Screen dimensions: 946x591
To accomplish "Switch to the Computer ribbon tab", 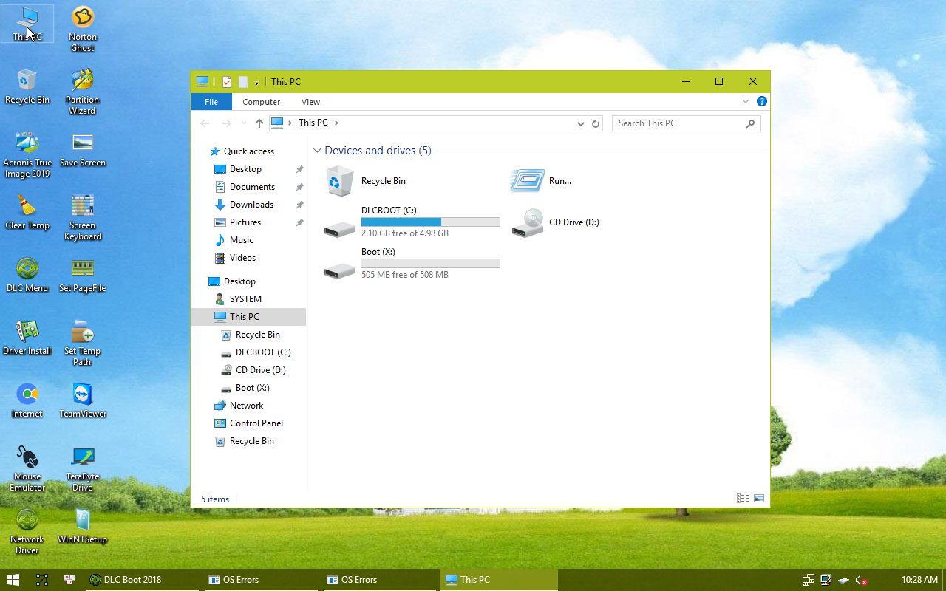I will [262, 102].
